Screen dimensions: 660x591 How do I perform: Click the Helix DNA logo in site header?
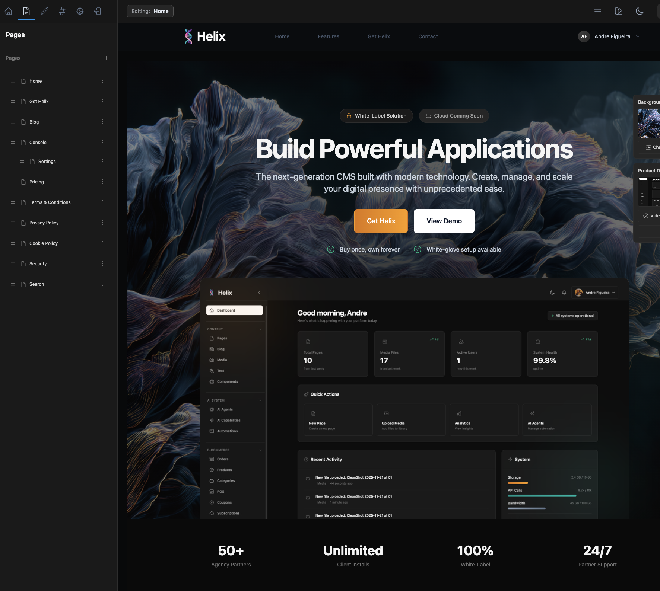click(205, 36)
